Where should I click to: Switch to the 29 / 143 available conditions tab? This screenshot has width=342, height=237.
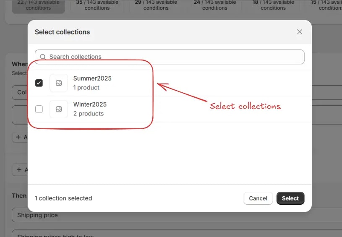pyautogui.click(x=156, y=5)
